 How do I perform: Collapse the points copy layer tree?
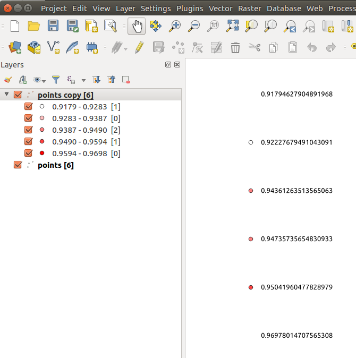click(6, 94)
